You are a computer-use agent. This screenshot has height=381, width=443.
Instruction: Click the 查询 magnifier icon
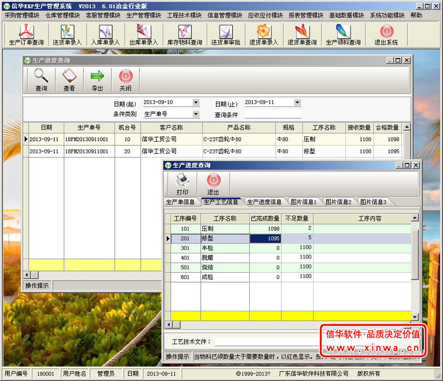[41, 80]
